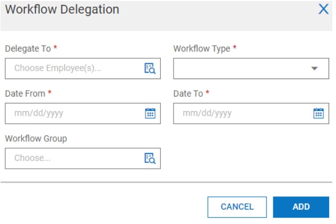Close the Workflow Delegation dialog with X
The width and height of the screenshot is (336, 224).
(x=323, y=10)
